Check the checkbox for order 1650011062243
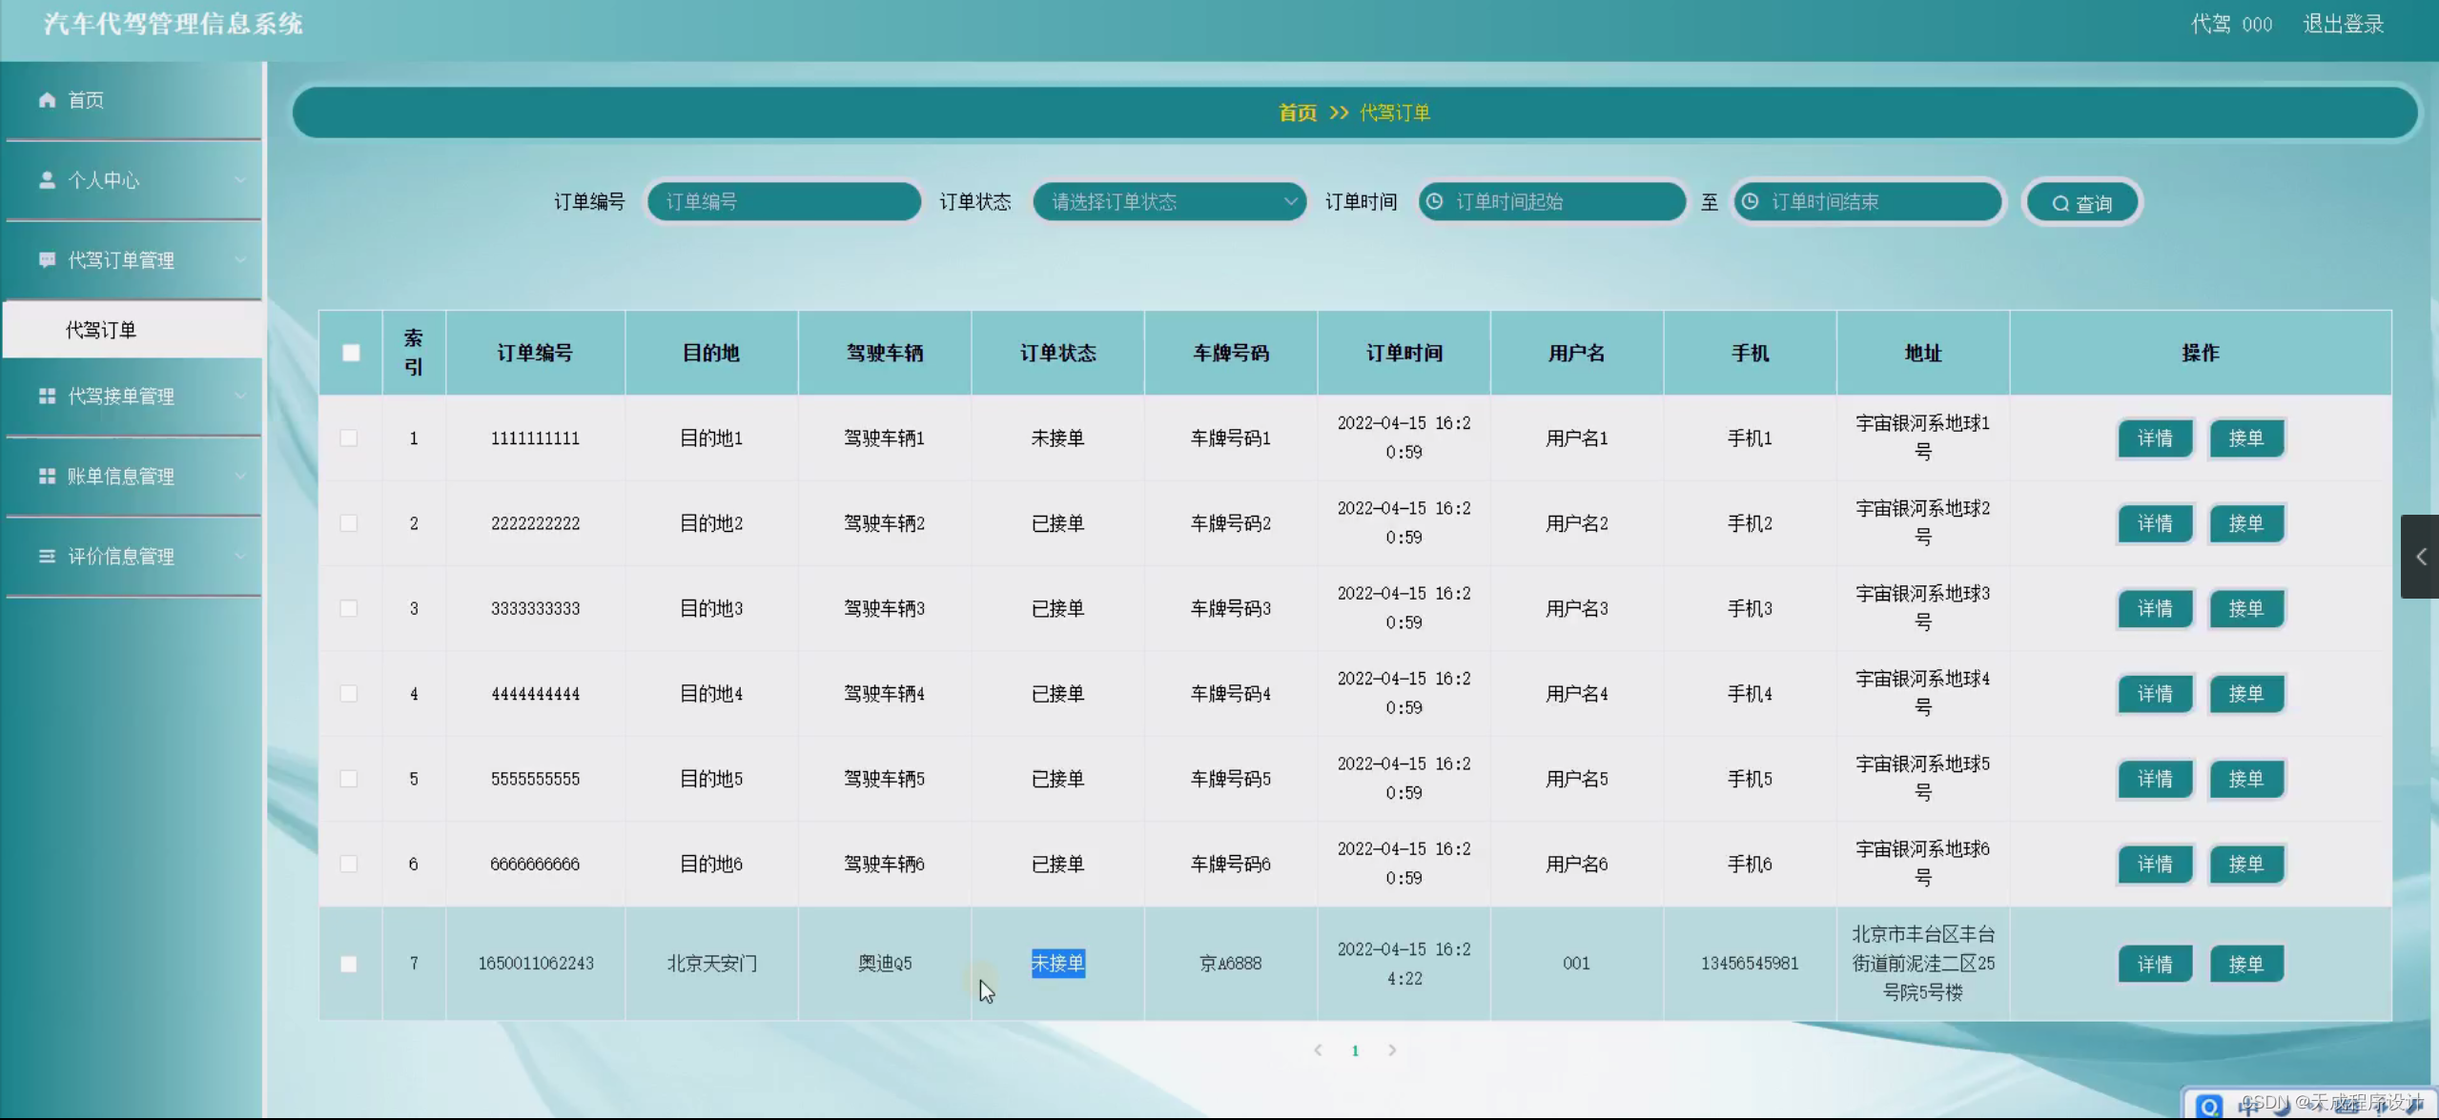 click(350, 964)
